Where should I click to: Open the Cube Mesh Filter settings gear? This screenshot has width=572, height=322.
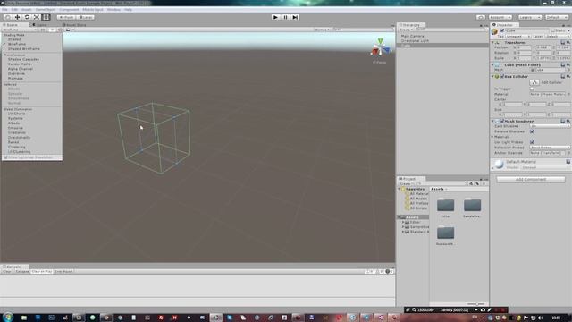568,64
